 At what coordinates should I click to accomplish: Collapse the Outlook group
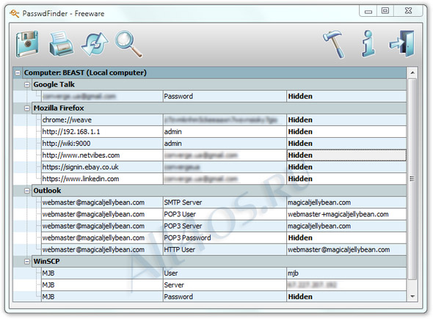point(26,191)
